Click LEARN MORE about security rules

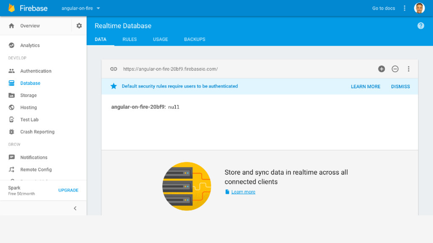(365, 86)
